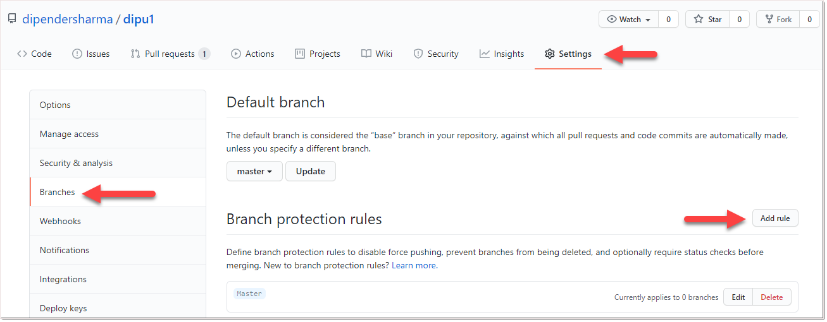Click Add rule for branch protection
The image size is (827, 322).
(x=775, y=218)
